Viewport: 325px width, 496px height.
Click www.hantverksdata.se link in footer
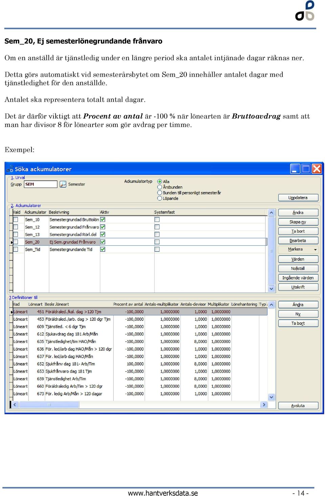[x=163, y=493]
